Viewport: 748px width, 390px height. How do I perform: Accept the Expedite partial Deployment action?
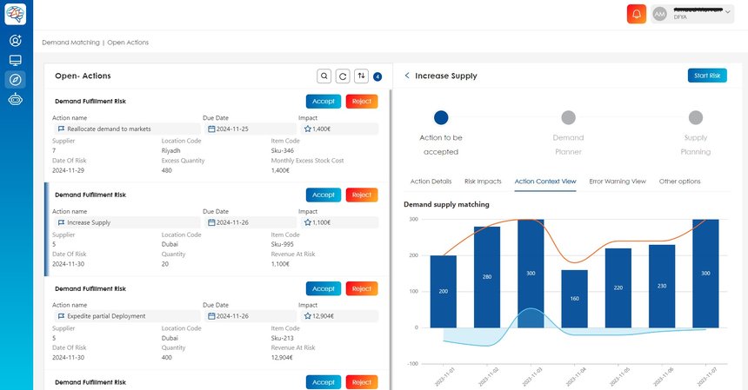pyautogui.click(x=324, y=288)
